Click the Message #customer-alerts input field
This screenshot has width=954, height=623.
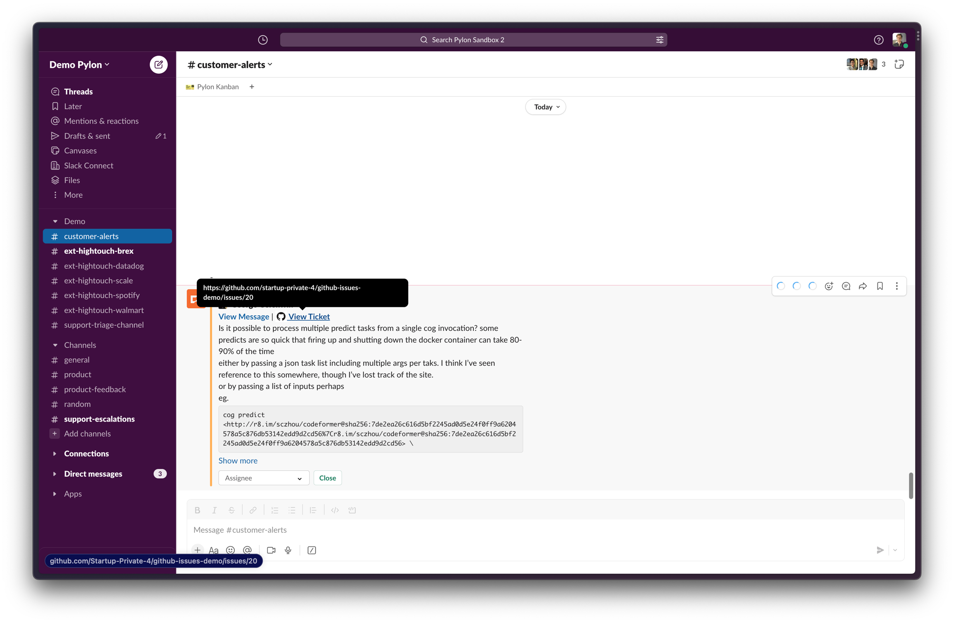[538, 530]
